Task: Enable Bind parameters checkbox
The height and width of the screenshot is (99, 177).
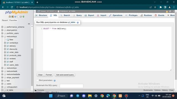Action: [x=37, y=80]
